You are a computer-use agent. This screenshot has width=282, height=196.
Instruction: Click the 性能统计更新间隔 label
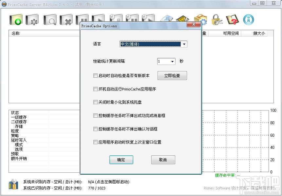coord(109,61)
